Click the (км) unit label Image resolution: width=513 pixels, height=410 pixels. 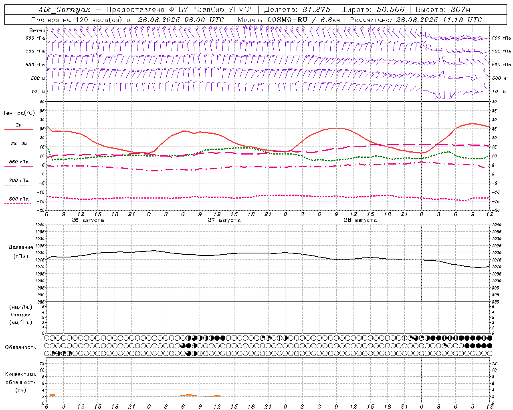point(20,390)
